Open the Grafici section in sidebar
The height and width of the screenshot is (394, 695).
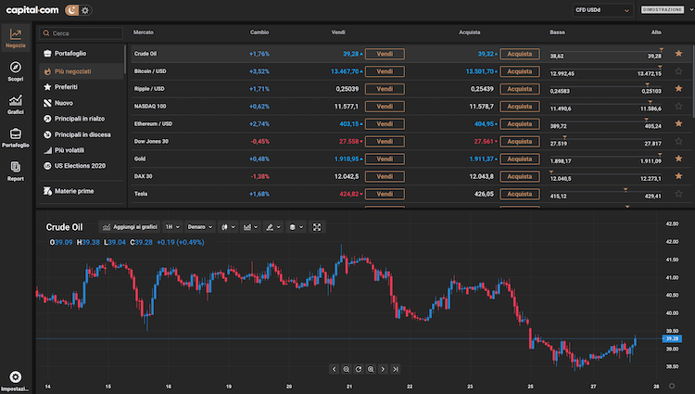point(16,105)
